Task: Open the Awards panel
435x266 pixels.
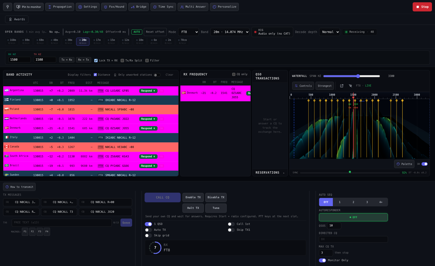Action: [17, 19]
